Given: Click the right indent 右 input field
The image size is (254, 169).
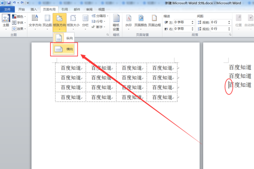Looking at the screenshot, I should click(x=182, y=29).
